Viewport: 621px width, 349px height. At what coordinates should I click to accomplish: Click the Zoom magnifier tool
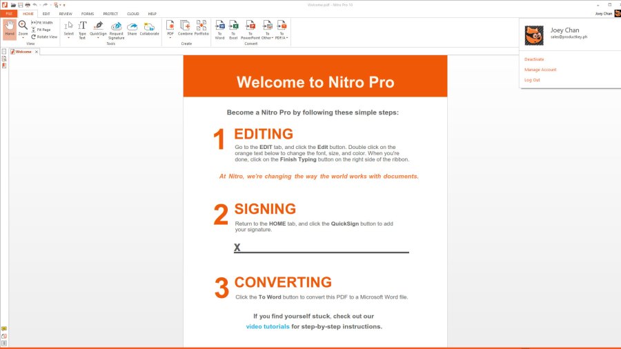tap(23, 27)
